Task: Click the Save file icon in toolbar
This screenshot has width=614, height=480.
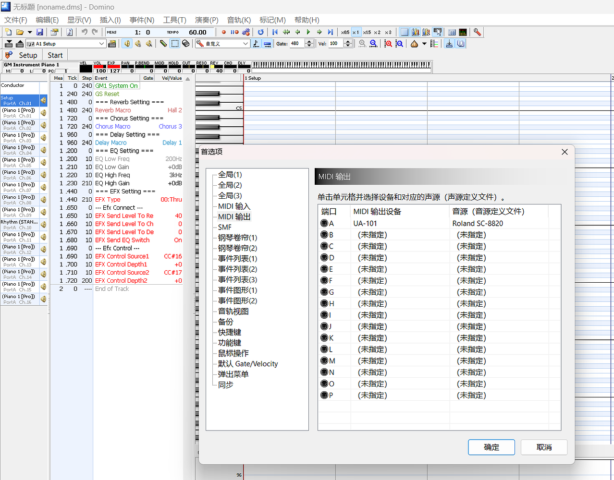Action: point(40,32)
